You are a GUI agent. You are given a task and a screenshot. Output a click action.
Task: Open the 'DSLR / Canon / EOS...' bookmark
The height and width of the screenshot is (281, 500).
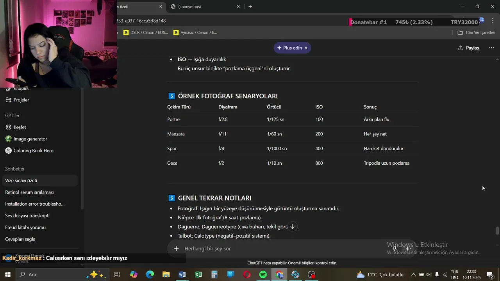coord(146,32)
